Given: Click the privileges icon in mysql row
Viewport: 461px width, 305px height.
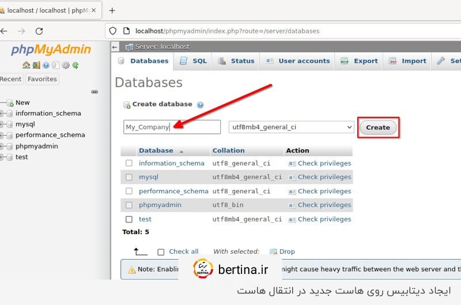Looking at the screenshot, I should click(x=292, y=177).
